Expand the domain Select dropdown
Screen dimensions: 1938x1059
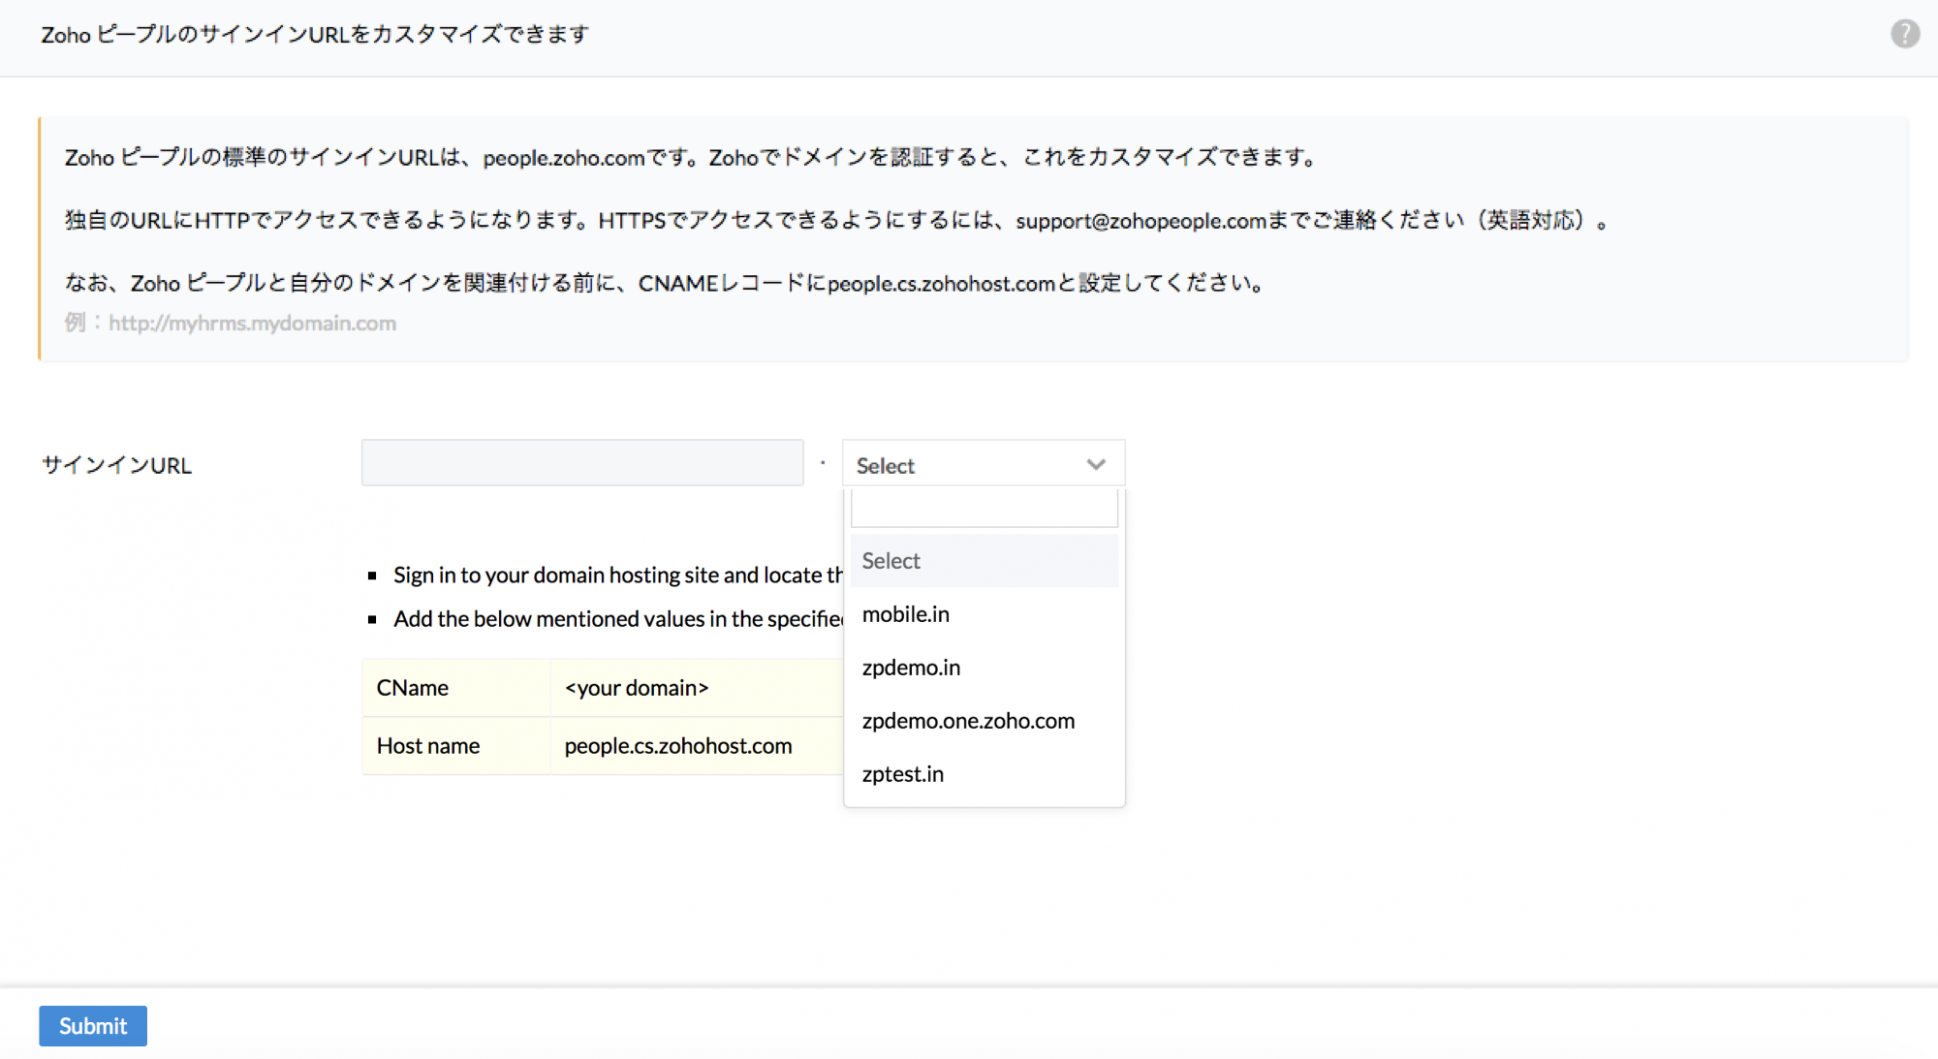969,465
